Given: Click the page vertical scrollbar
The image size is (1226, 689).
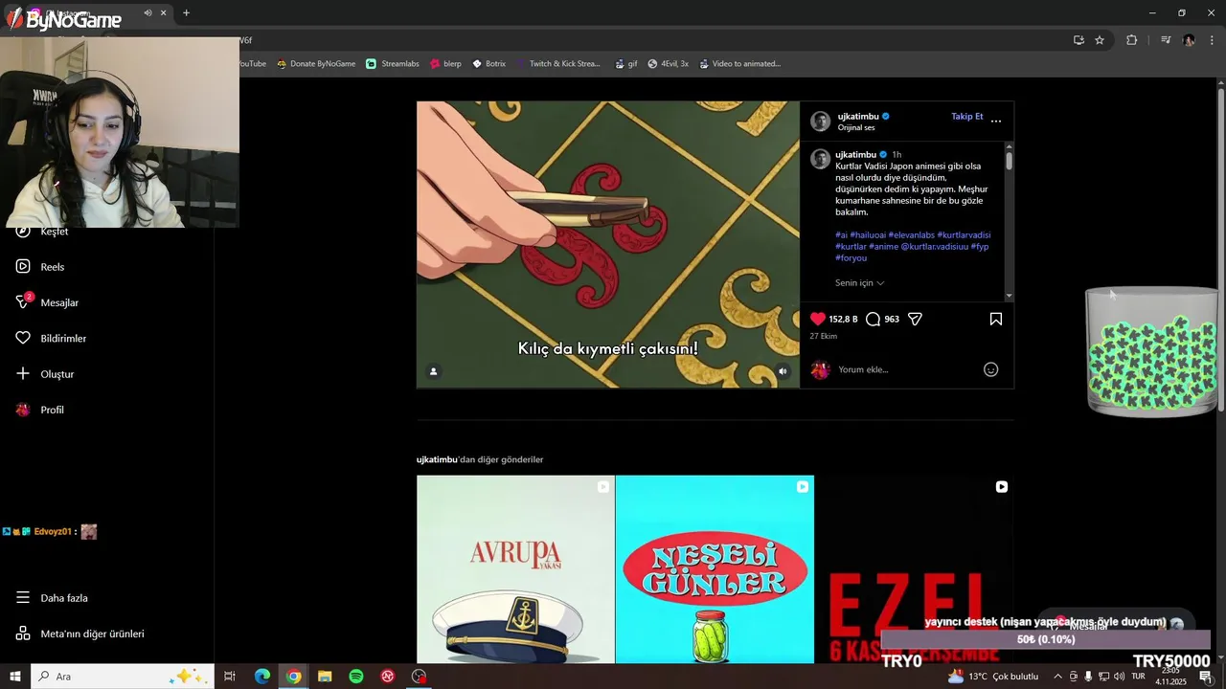Looking at the screenshot, I should coord(1220,249).
